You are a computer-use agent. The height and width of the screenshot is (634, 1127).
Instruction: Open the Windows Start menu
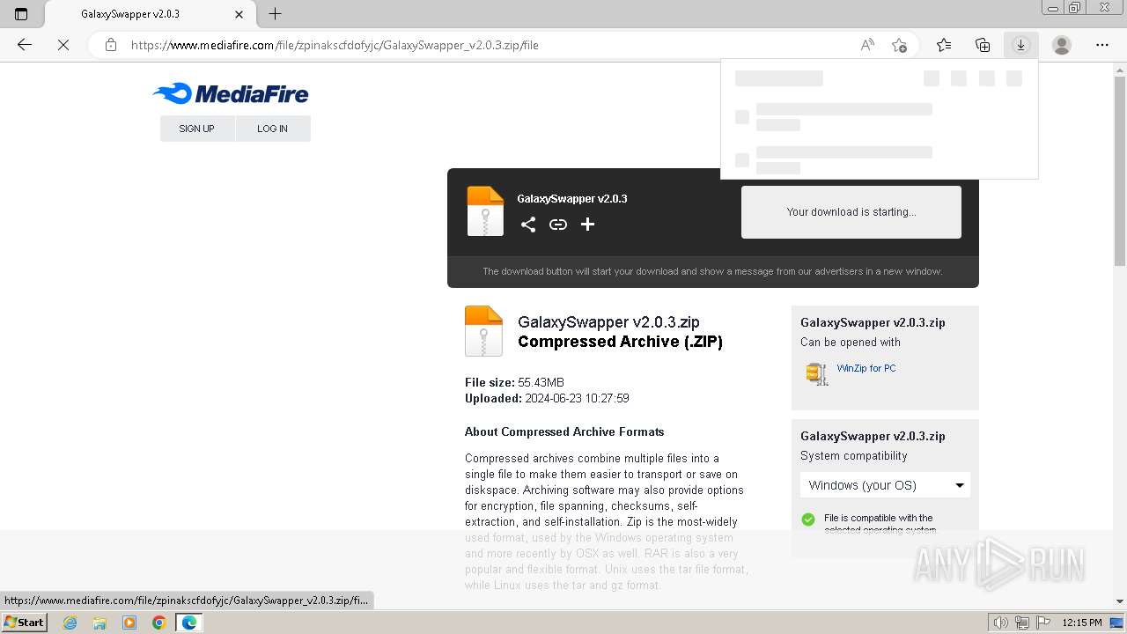coord(24,623)
